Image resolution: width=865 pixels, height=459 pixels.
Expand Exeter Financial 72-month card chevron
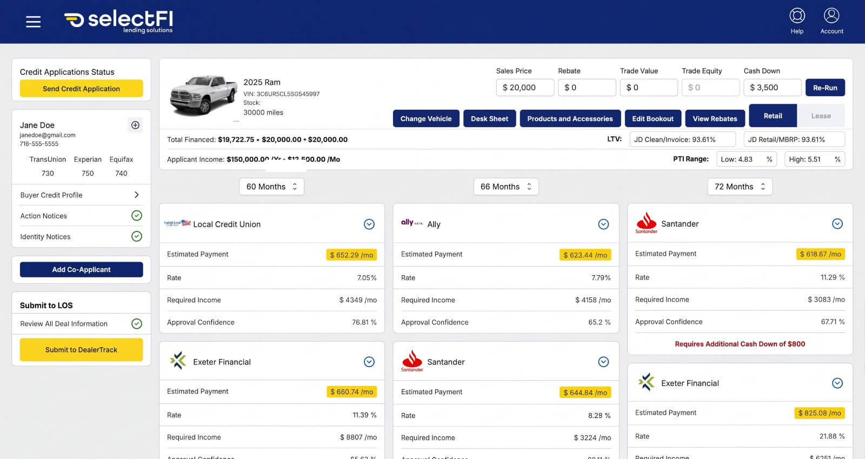(x=837, y=383)
